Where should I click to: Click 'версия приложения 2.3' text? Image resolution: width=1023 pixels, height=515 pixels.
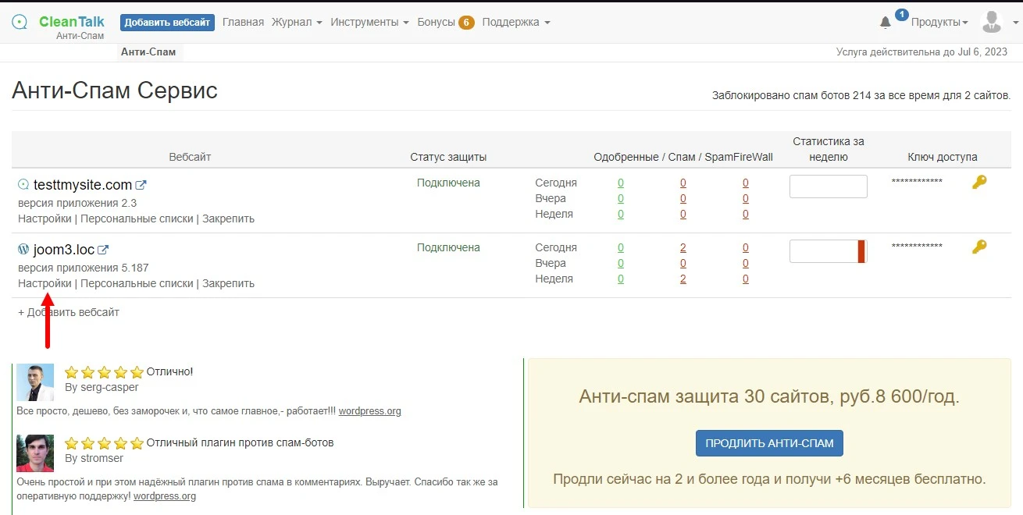[77, 203]
